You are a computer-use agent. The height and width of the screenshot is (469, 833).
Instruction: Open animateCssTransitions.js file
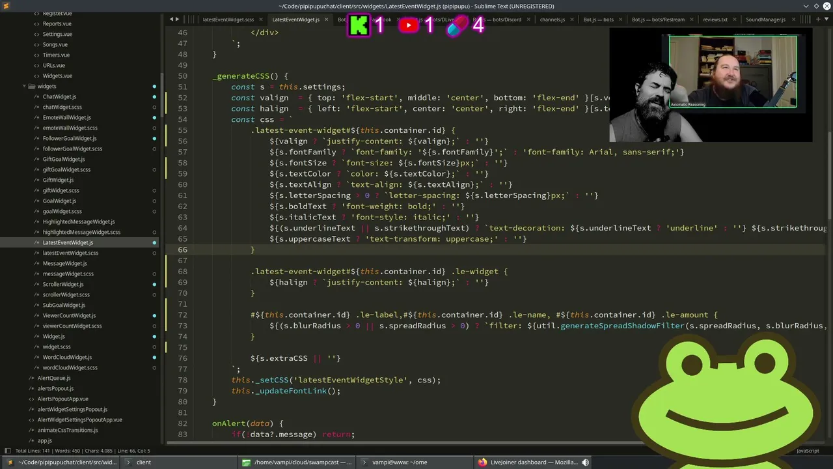click(68, 430)
